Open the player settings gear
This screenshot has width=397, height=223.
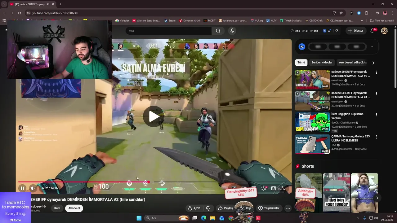click(264, 188)
